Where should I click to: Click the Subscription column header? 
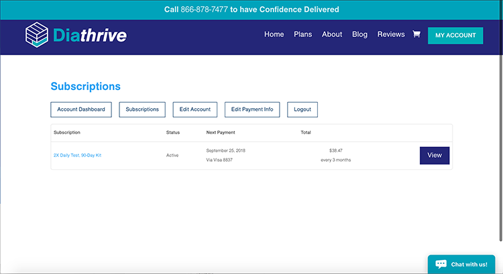click(x=67, y=132)
